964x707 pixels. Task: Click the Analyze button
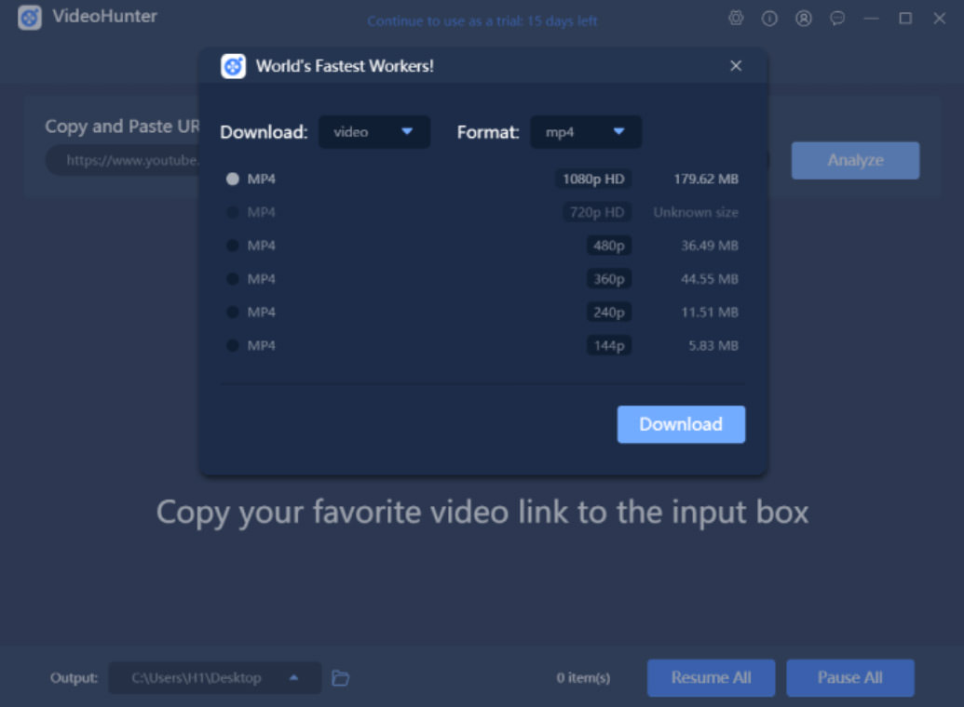855,160
